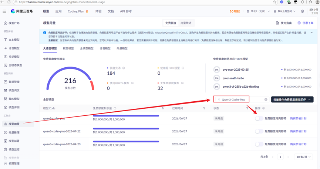Open the Coding Plan top menu
This screenshot has height=169, width=320.
(x=78, y=11)
